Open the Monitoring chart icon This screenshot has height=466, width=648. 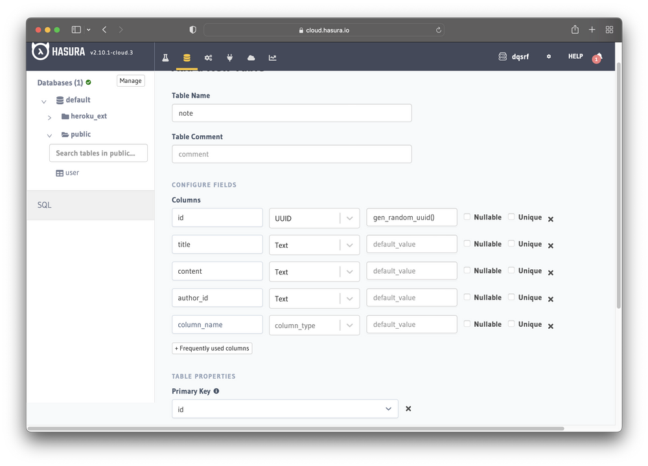[x=272, y=58]
